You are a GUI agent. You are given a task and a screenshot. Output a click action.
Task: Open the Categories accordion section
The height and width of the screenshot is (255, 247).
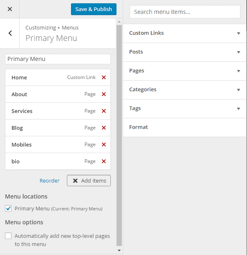pos(185,90)
